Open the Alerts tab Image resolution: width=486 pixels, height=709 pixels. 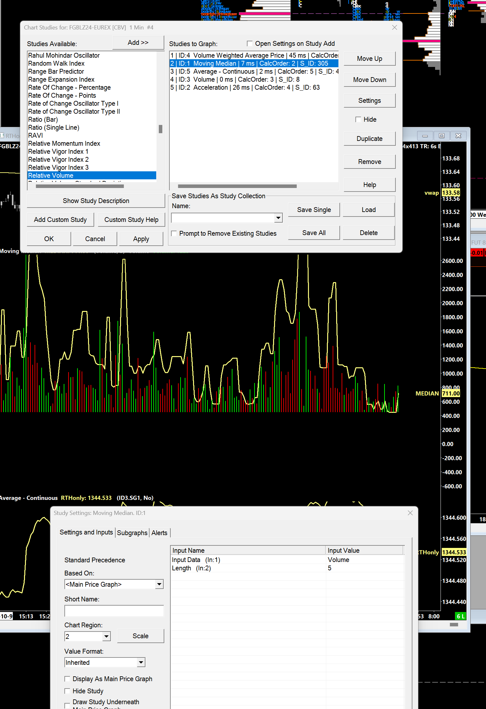point(159,533)
